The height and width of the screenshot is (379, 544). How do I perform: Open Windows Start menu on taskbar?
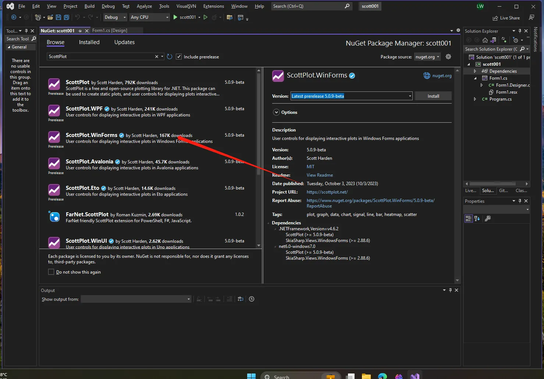(x=251, y=376)
